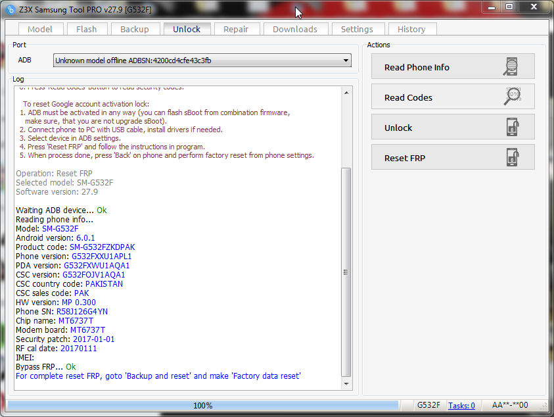Click the Modem board MT6737T line
Viewport: 554px width, 417px height.
pyautogui.click(x=60, y=330)
